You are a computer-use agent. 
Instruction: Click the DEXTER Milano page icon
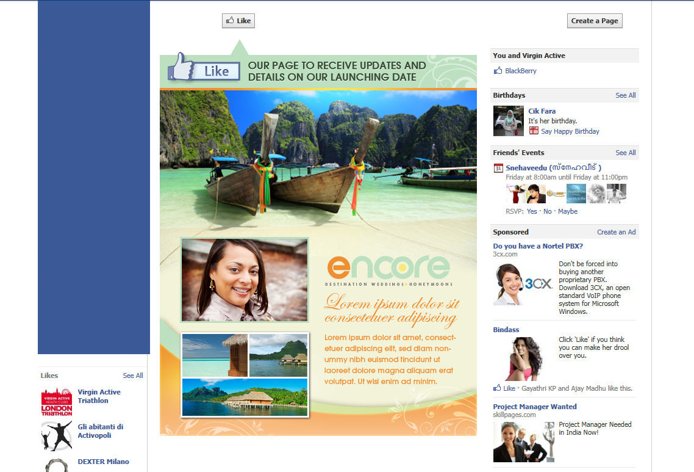pos(57,465)
